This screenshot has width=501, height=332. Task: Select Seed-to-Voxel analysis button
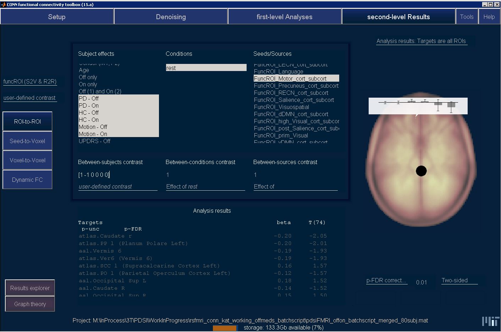27,141
